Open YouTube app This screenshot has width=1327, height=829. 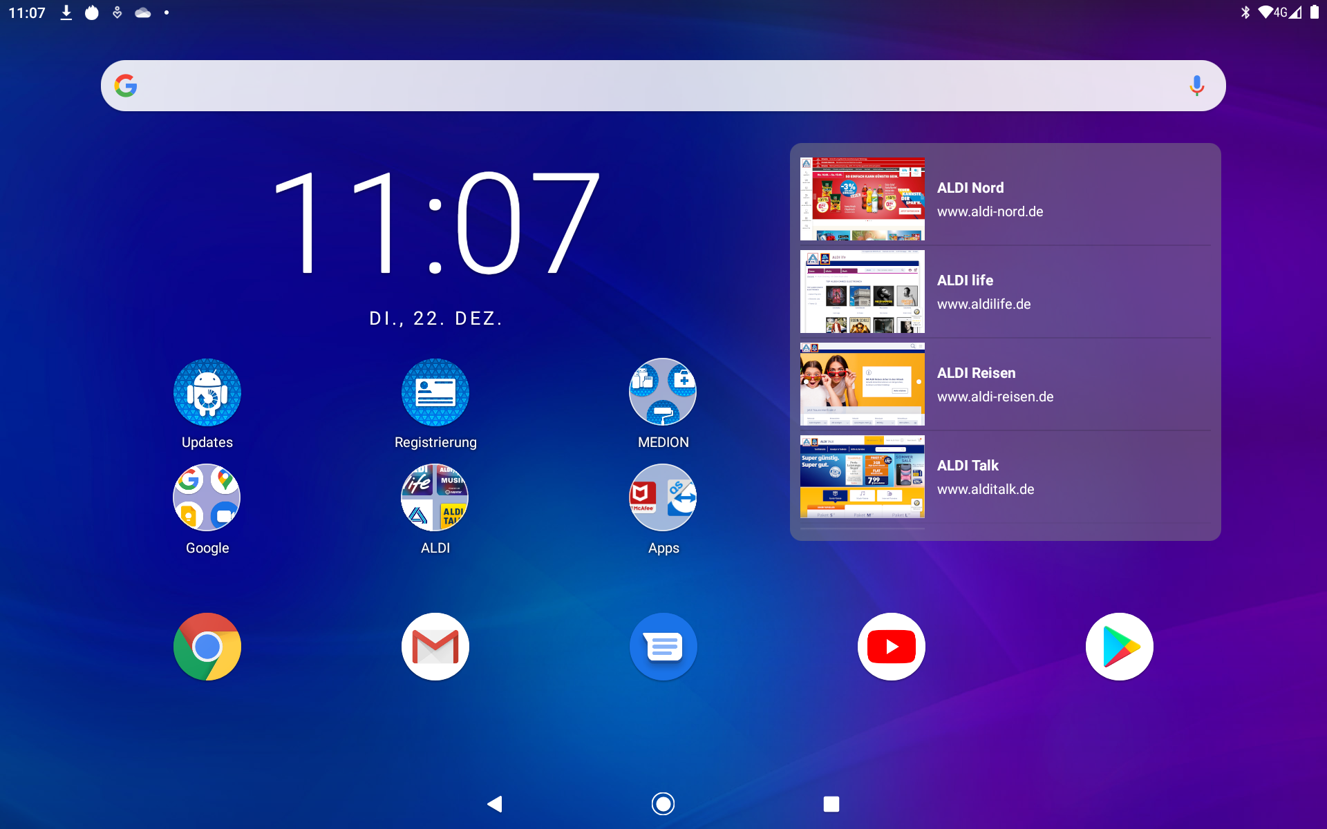(890, 647)
